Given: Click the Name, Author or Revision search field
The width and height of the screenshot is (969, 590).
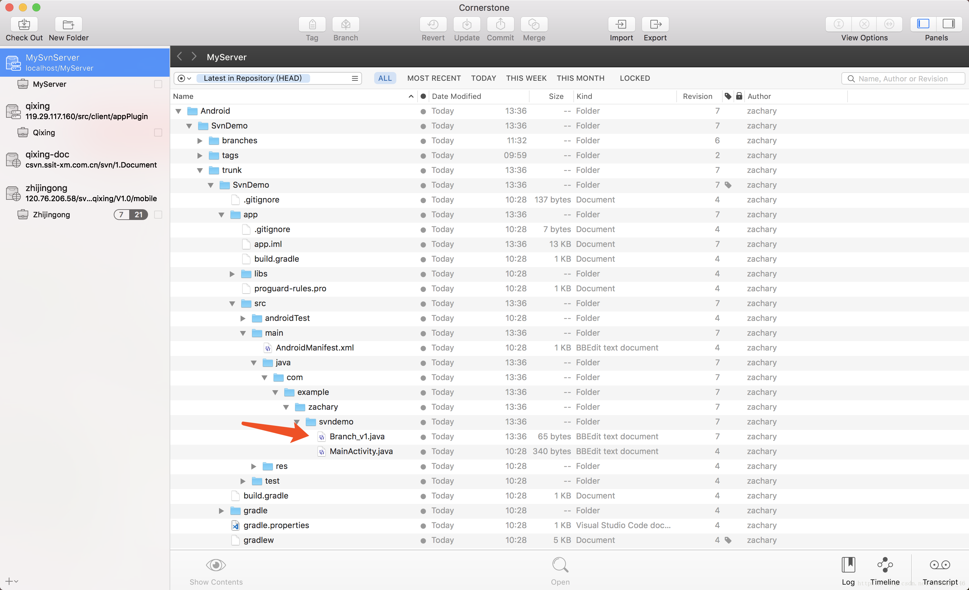Looking at the screenshot, I should pos(903,79).
